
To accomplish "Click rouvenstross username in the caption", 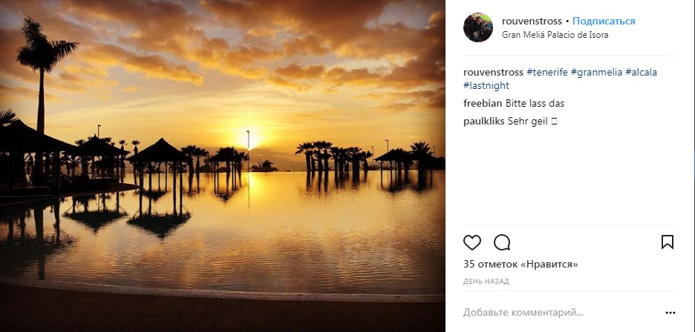I will (493, 72).
